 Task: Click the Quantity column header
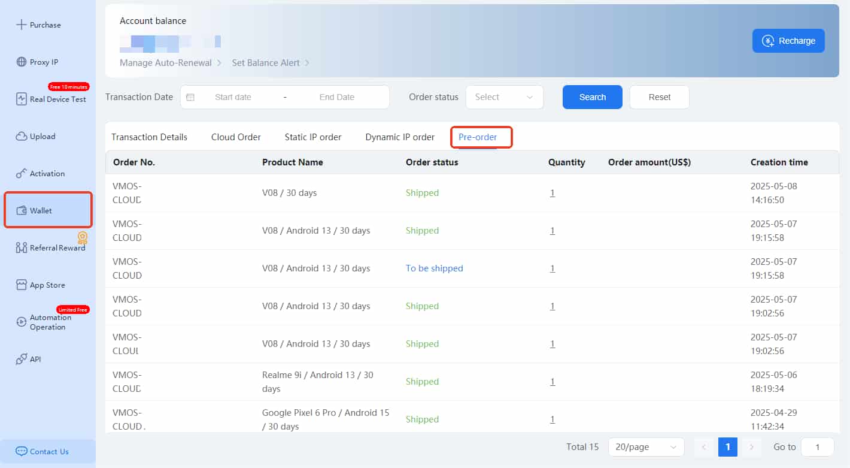pos(567,162)
